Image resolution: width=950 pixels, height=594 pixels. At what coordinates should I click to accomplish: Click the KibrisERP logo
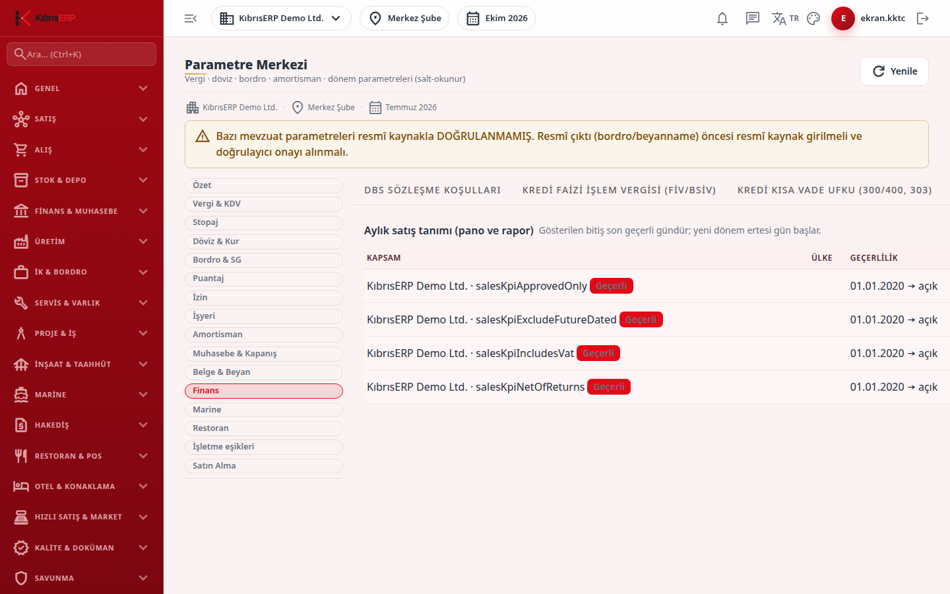(45, 18)
